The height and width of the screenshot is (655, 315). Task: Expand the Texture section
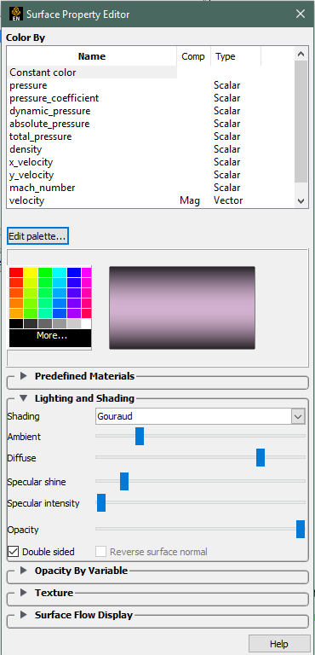tap(23, 593)
